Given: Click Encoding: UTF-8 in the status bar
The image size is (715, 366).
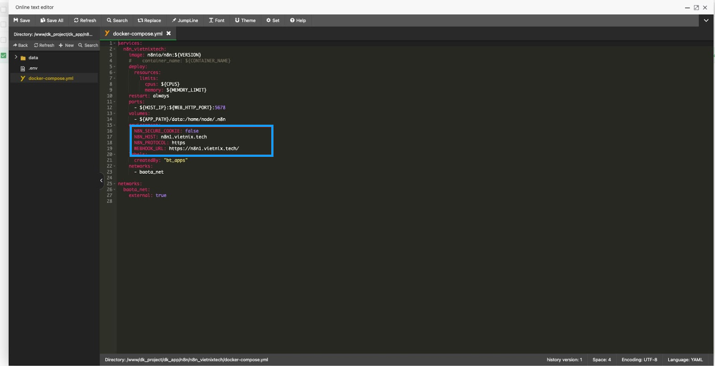Looking at the screenshot, I should [639, 360].
